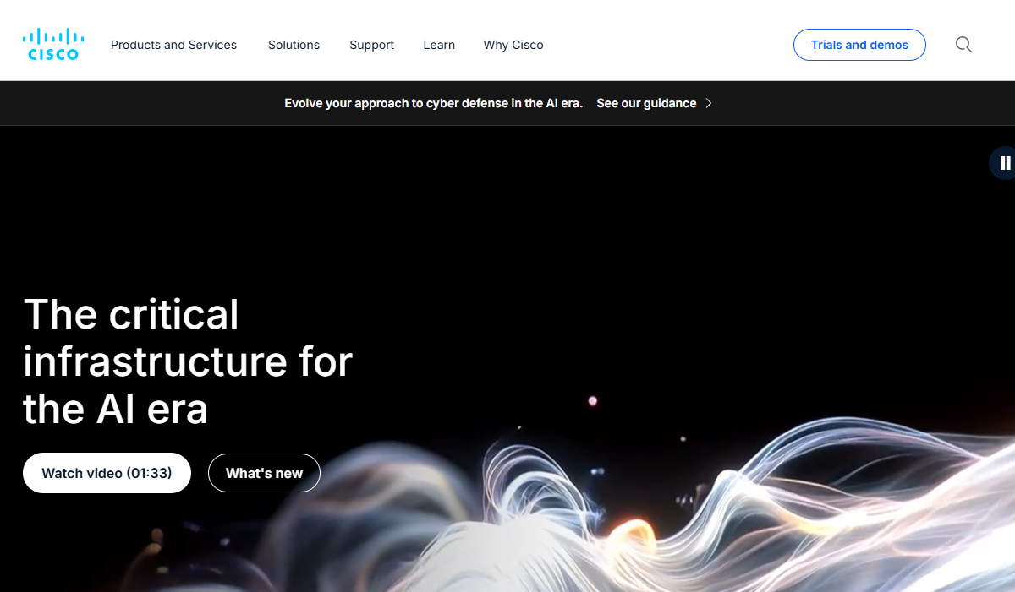Screen dimensions: 1015x592
Task: Open the Learn menu
Action: coord(439,45)
